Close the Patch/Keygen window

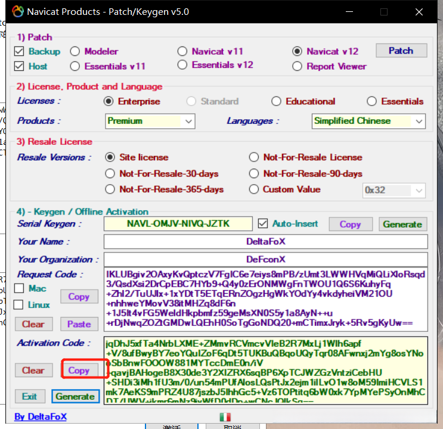pyautogui.click(x=419, y=11)
